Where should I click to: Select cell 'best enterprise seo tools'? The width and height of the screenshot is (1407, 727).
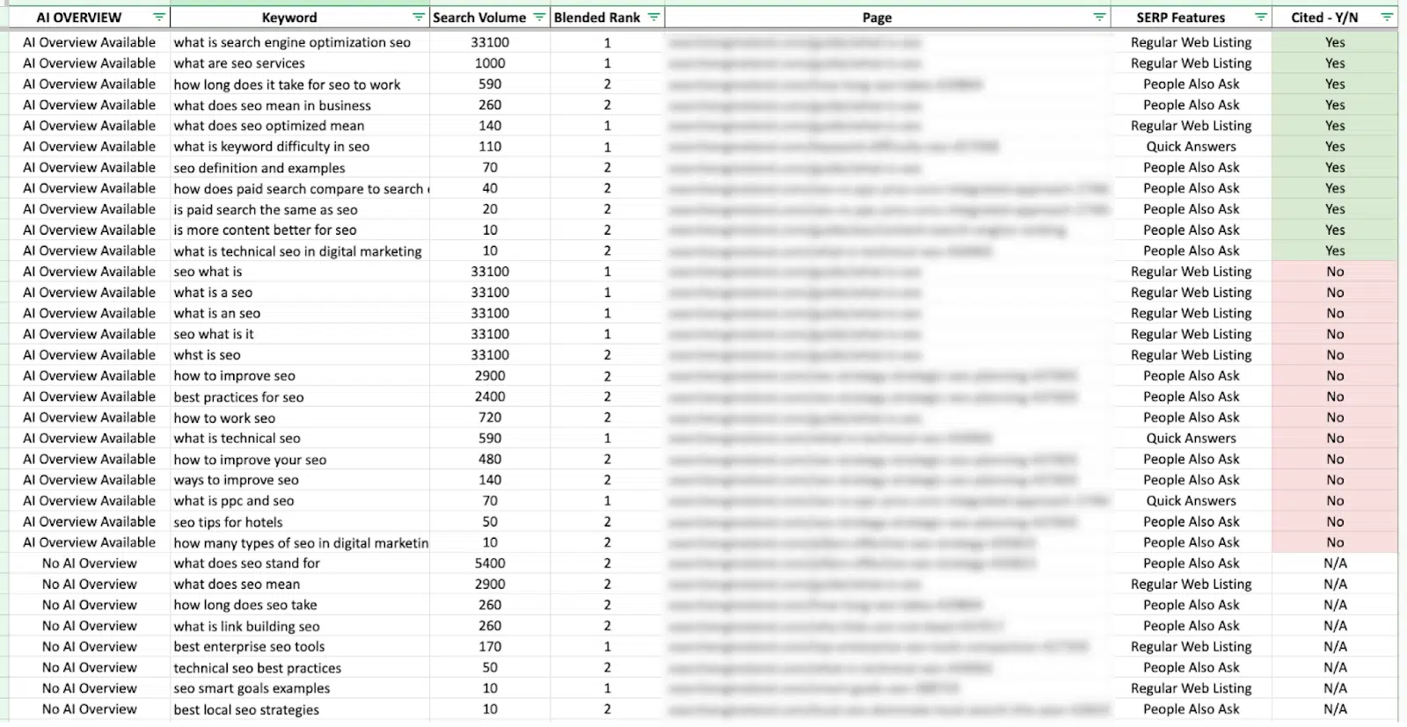pos(300,647)
